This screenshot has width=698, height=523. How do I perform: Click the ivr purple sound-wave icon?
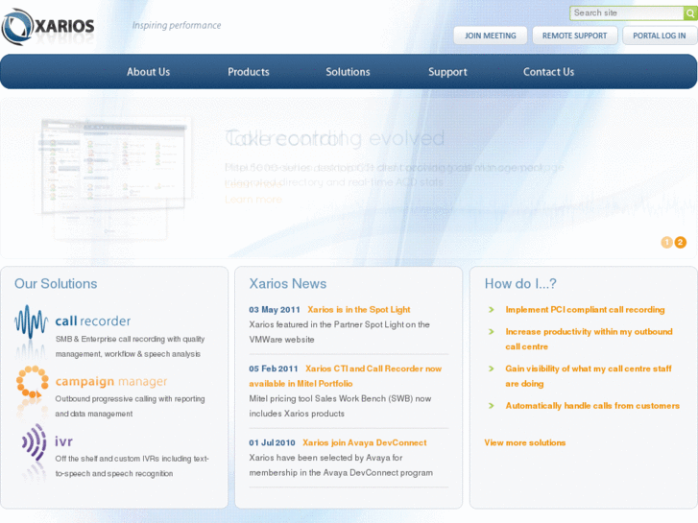pos(35,442)
